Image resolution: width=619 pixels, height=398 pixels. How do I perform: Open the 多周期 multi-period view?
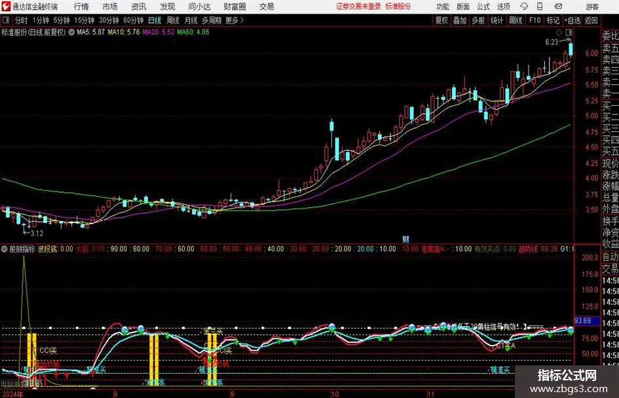point(212,20)
